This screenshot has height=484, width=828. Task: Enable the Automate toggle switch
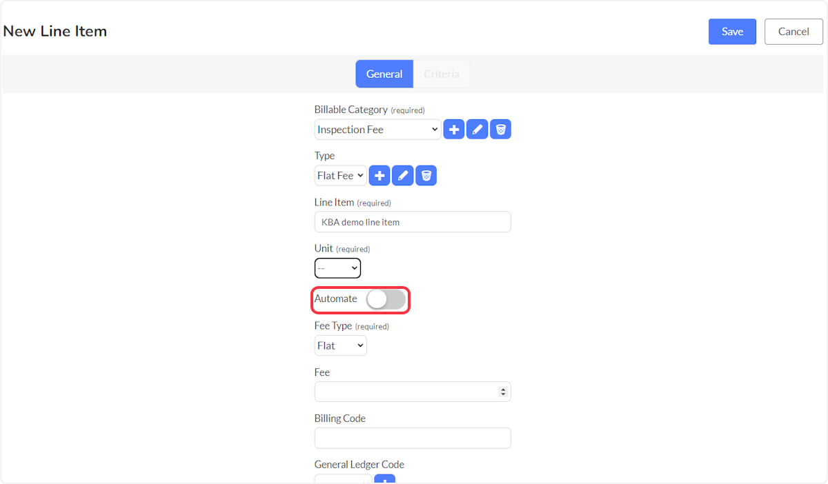tap(386, 299)
